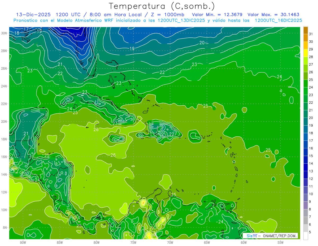Viewport: 318px width, 246px height.
Task: Click the 12N latitude axis label
Action: [4, 192]
